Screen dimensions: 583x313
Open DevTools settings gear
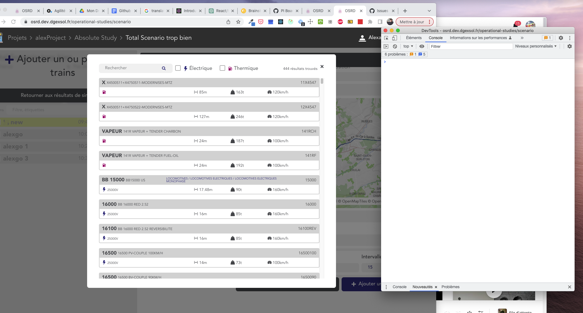561,38
